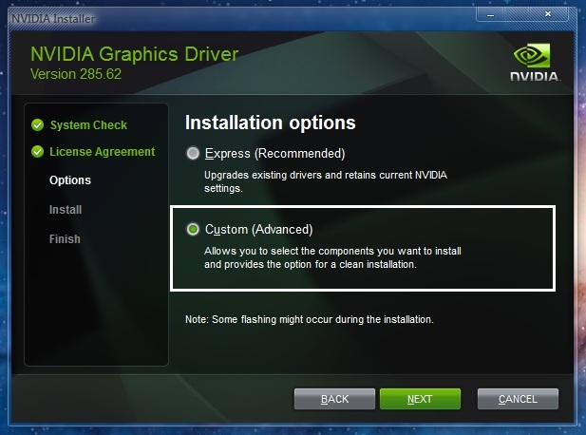Click the Version 285.62 text

pos(76,73)
